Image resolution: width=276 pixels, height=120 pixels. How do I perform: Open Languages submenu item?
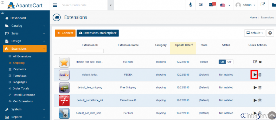pyautogui.click(x=20, y=82)
